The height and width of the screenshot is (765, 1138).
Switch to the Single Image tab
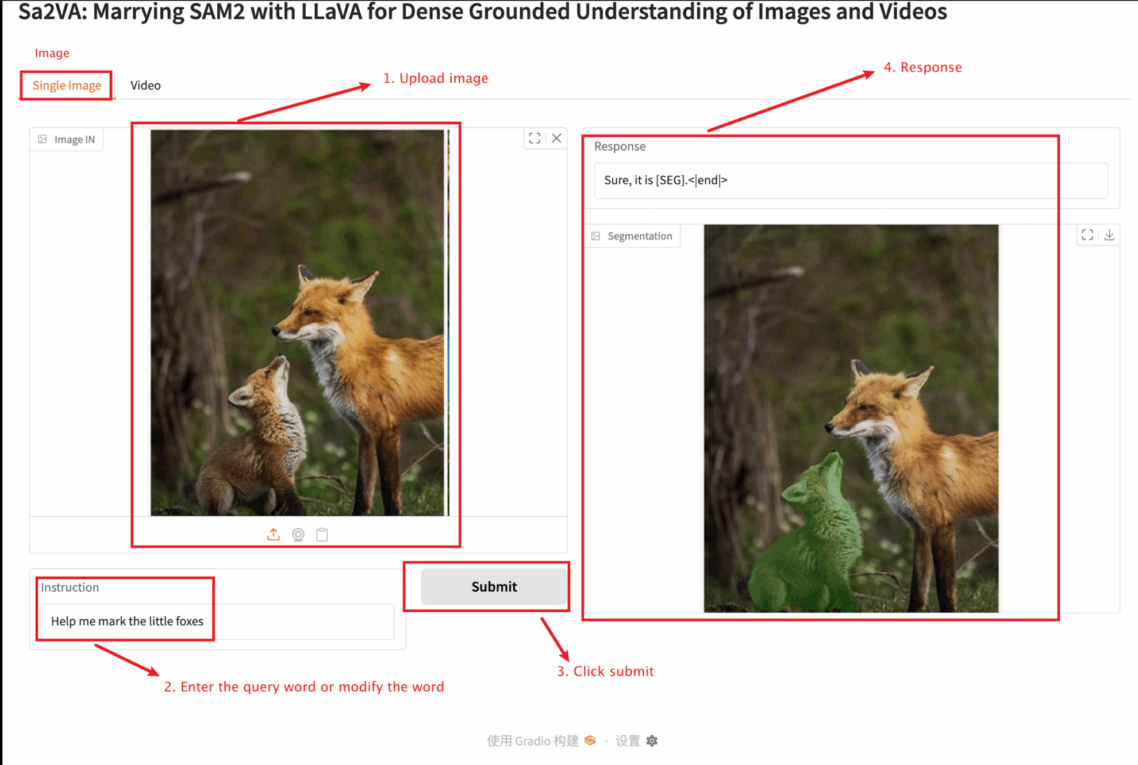click(x=67, y=86)
